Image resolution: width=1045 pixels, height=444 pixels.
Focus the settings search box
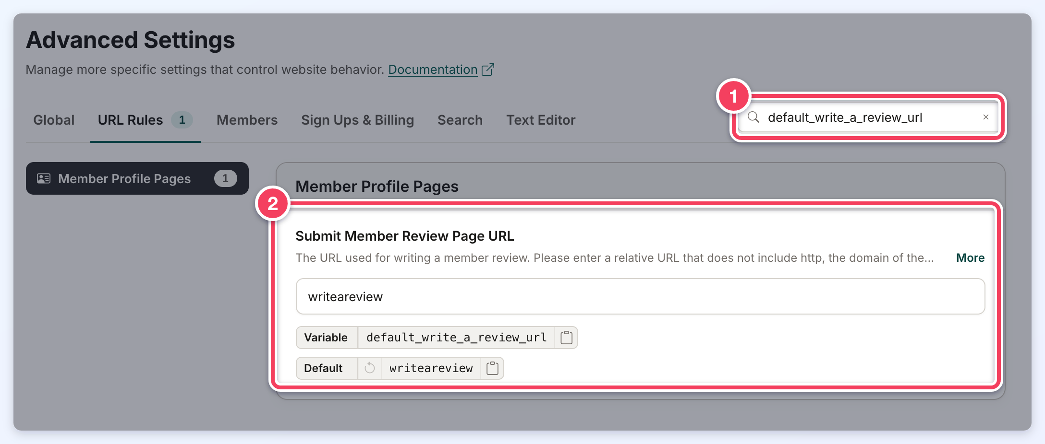[x=868, y=117]
